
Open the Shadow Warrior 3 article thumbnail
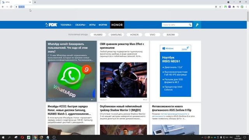123,129
